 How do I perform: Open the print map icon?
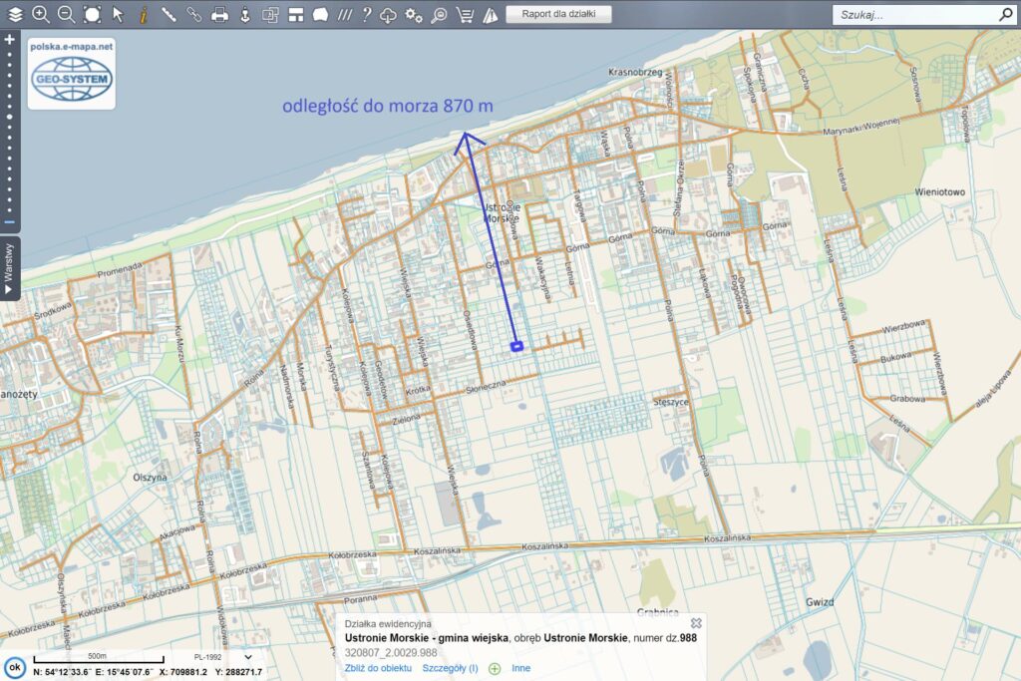click(219, 14)
